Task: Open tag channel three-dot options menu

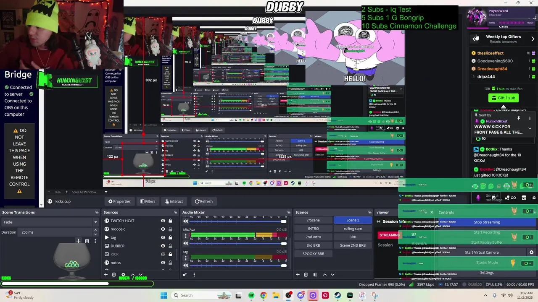Action: (186, 258)
